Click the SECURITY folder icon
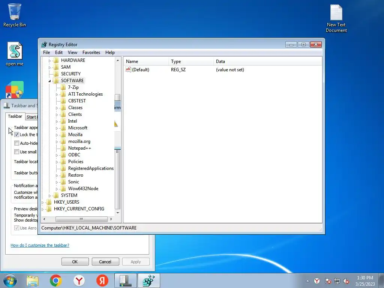Viewport: 384px width, 288px height. click(x=56, y=74)
